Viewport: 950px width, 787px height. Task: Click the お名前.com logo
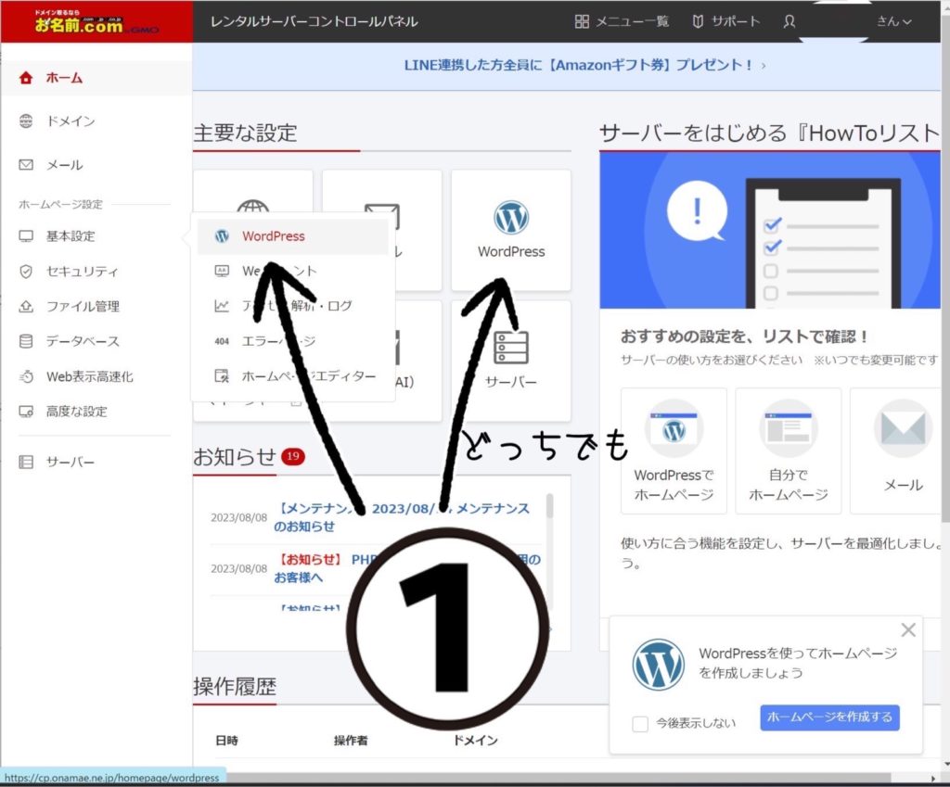[79, 21]
